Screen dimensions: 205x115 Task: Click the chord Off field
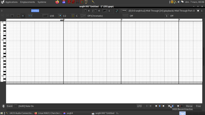[x=187, y=16]
